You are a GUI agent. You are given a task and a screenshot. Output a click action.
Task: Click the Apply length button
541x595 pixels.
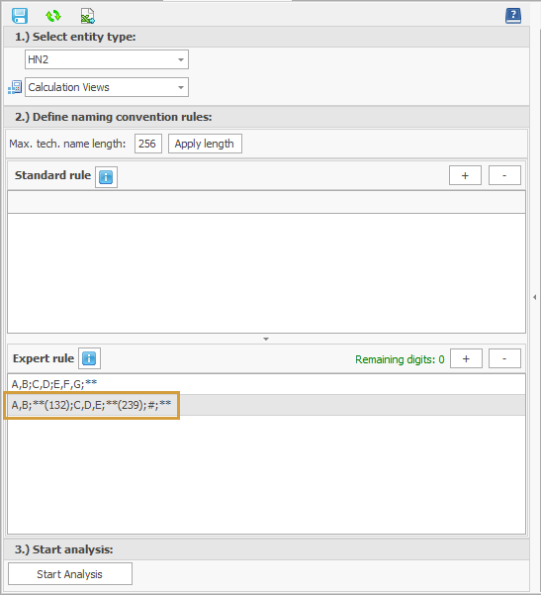coord(205,144)
